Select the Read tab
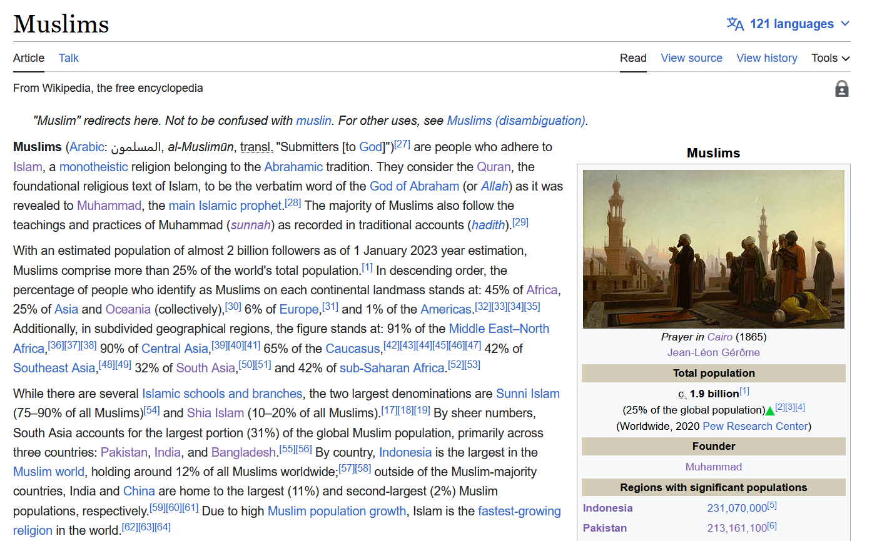 coord(633,58)
